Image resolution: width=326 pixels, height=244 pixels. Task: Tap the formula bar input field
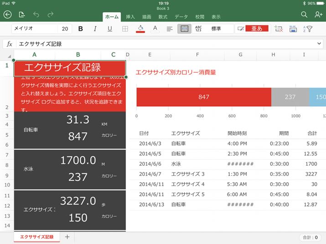(166, 44)
